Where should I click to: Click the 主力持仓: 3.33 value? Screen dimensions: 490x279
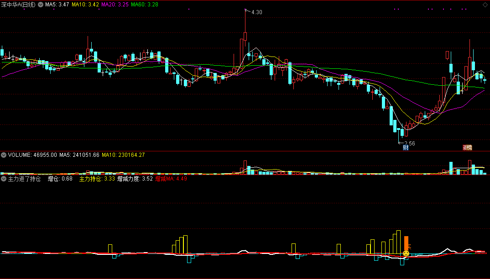pos(97,179)
